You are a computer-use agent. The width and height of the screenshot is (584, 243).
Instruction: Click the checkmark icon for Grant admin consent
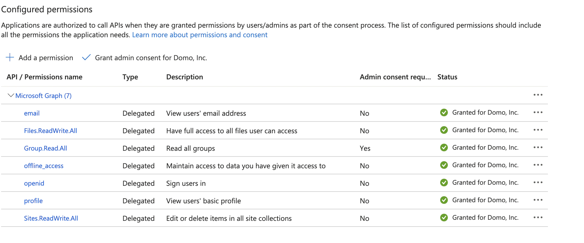click(86, 57)
